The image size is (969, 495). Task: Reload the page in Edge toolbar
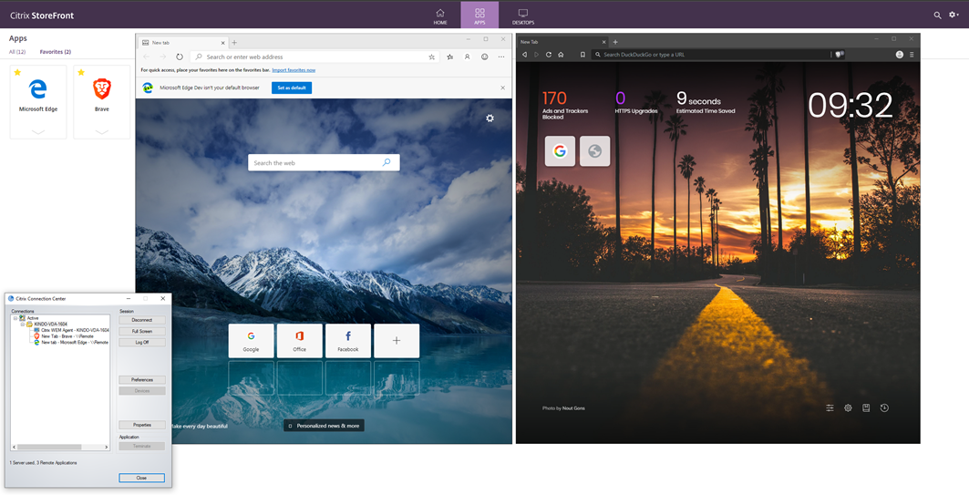[x=180, y=57]
